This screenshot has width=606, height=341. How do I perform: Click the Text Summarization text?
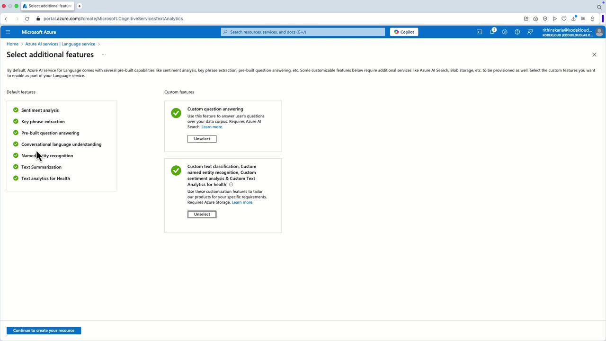click(41, 167)
